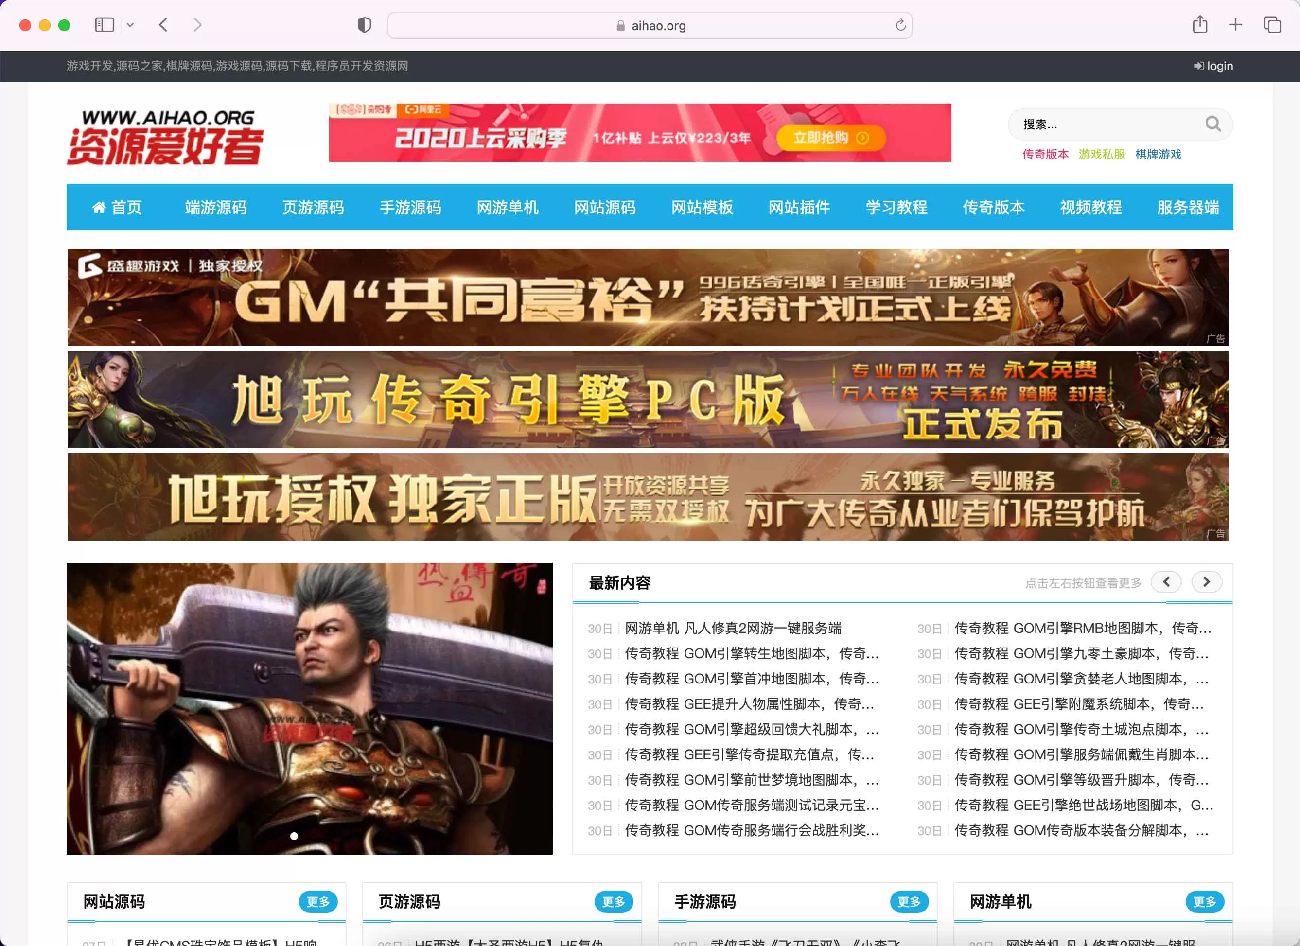Image resolution: width=1300 pixels, height=946 pixels.
Task: Open privacy report shield icon
Action: tap(364, 25)
